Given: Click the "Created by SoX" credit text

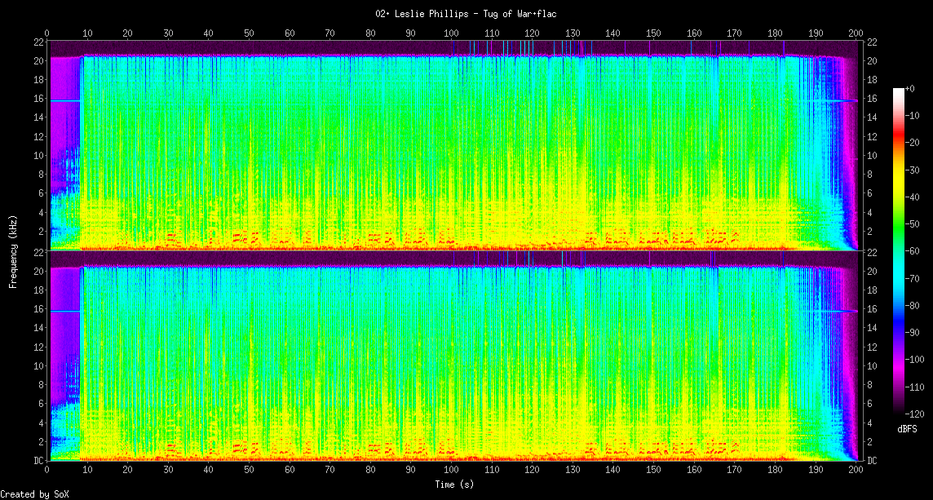Looking at the screenshot, I should click(x=33, y=494).
